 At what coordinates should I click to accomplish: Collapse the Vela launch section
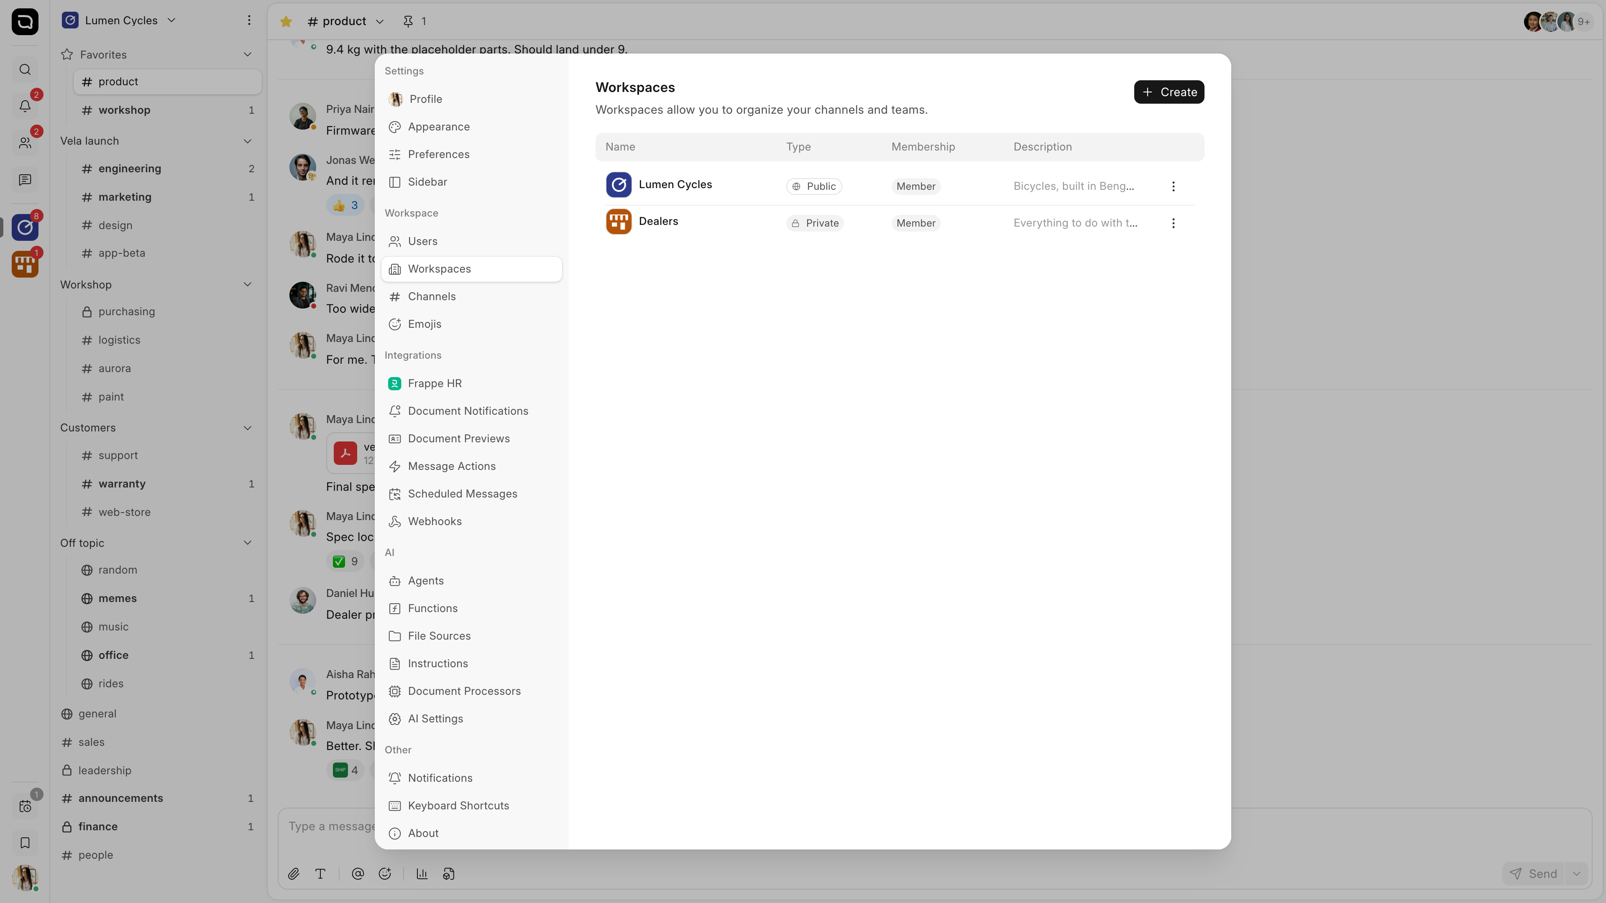click(x=248, y=141)
